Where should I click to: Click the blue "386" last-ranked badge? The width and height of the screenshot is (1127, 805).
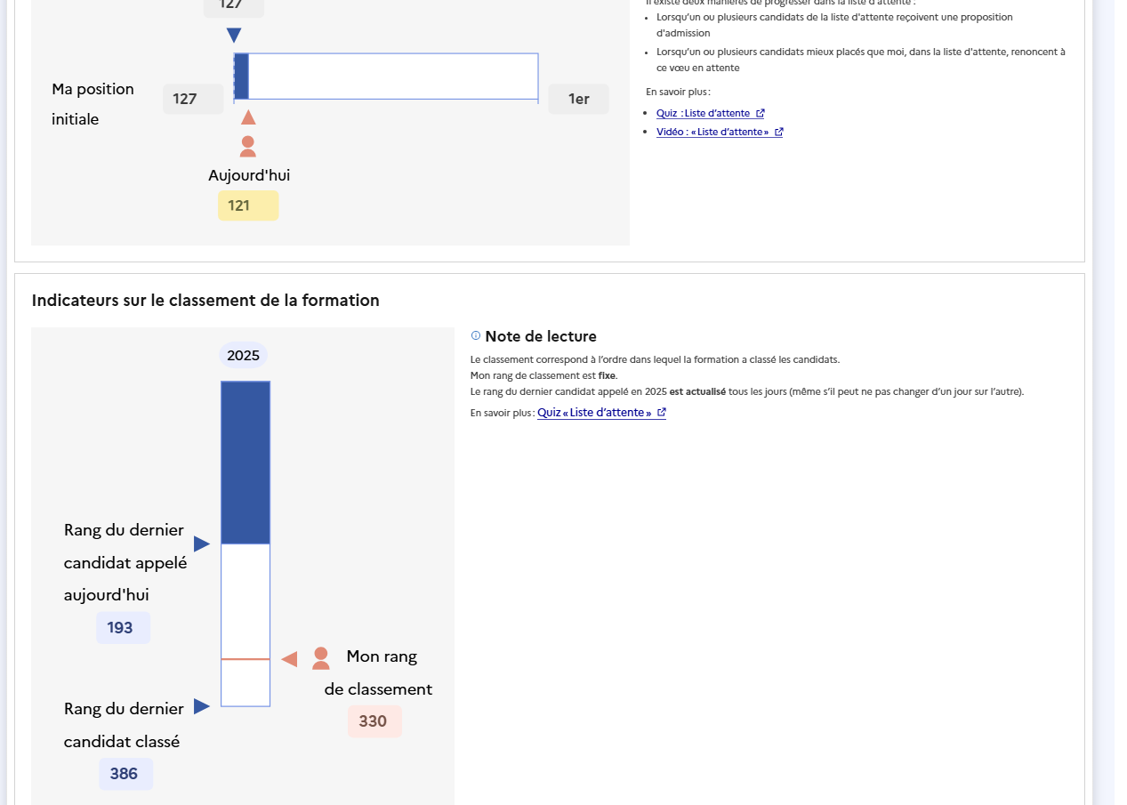tap(125, 774)
